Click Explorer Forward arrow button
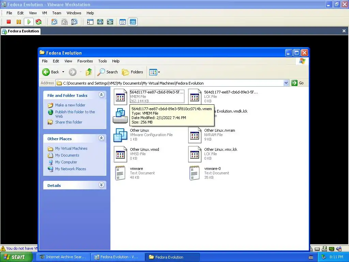Viewport: 349px width, 262px height. (73, 72)
